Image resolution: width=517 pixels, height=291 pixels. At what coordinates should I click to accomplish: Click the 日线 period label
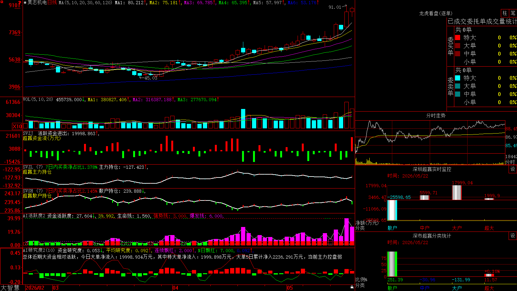(52, 3)
